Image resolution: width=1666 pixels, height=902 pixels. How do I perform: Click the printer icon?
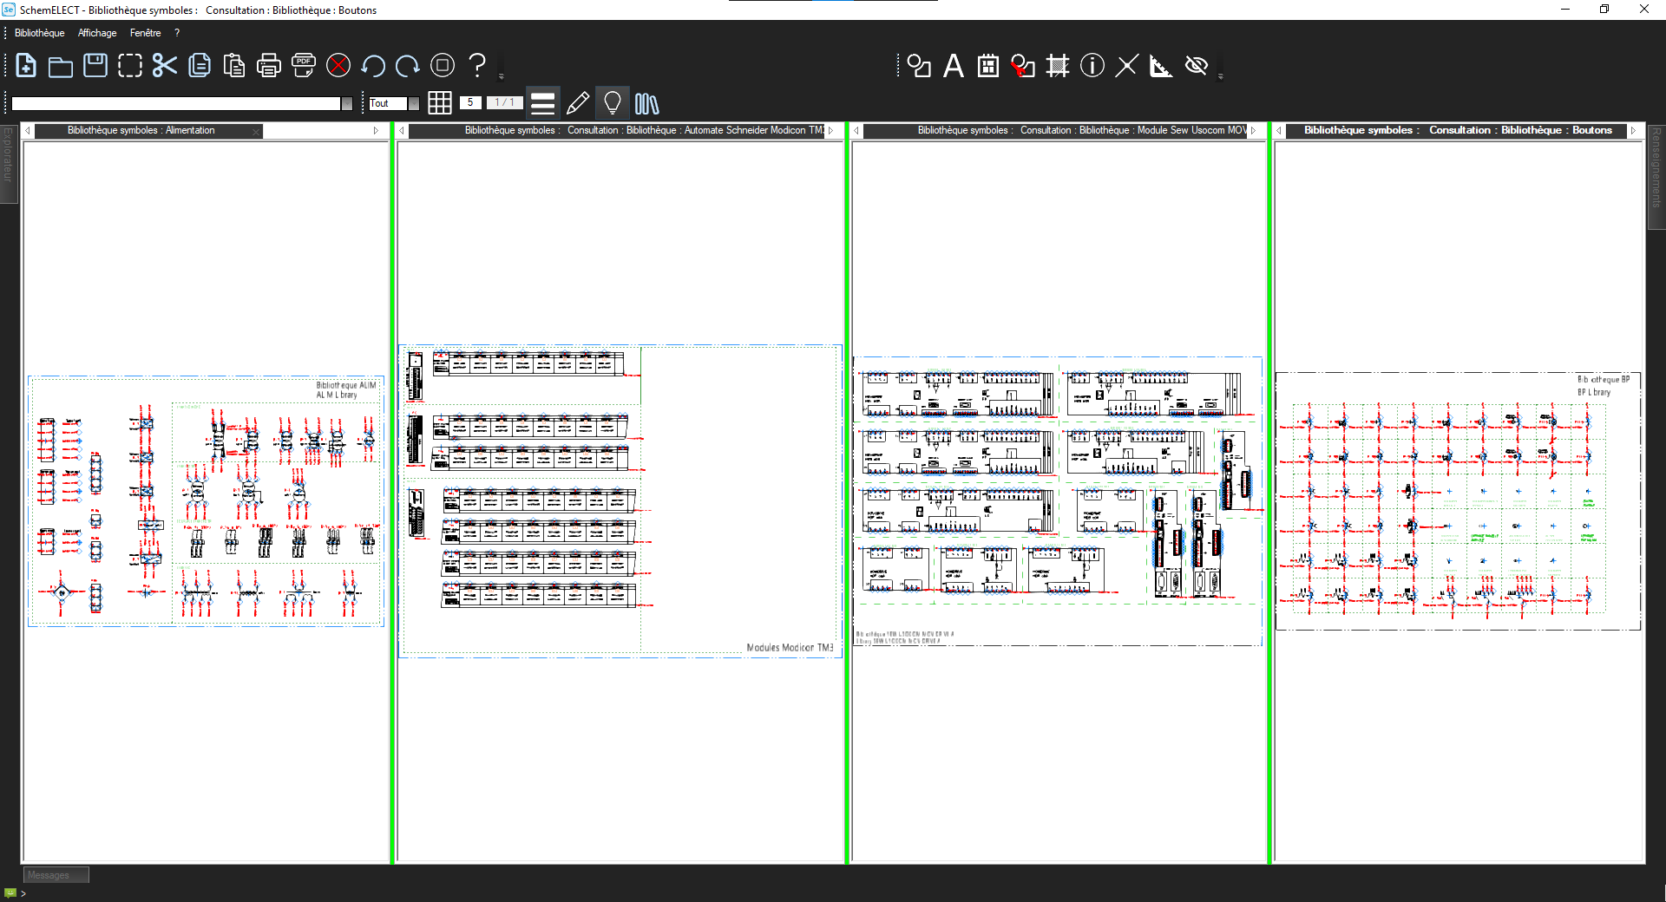(269, 66)
